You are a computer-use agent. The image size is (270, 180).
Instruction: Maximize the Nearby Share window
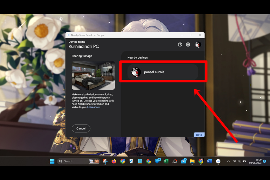[x=191, y=35]
